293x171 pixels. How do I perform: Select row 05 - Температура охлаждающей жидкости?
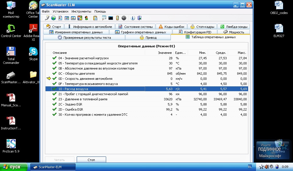click(x=147, y=63)
